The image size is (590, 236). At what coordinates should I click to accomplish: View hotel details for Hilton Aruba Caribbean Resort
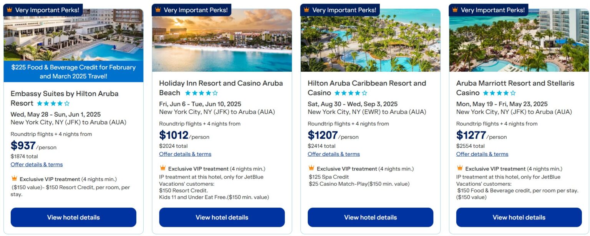[x=370, y=217]
